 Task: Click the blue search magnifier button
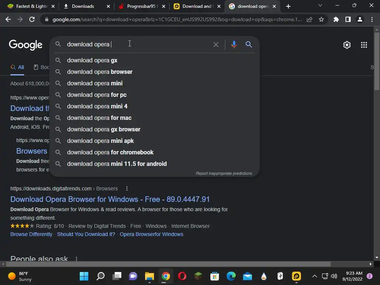pos(249,45)
